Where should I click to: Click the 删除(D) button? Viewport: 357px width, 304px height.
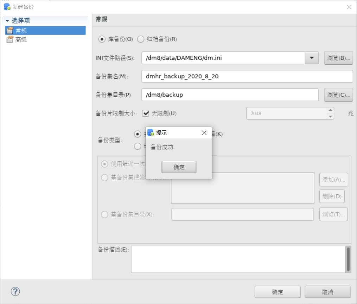pyautogui.click(x=332, y=196)
